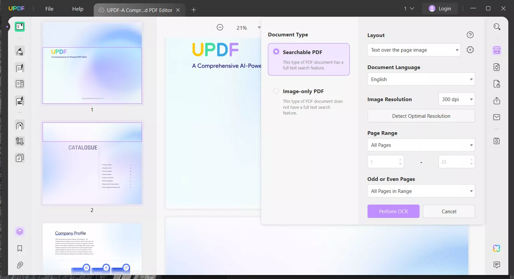Click the Perform OCR button
Viewport: 514px width, 279px height.
pyautogui.click(x=393, y=211)
